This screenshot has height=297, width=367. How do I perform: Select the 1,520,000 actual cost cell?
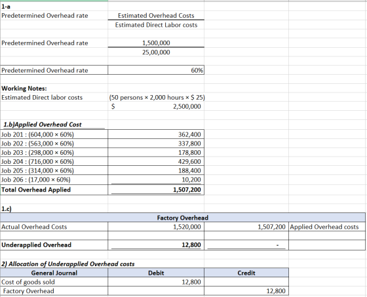pos(156,227)
